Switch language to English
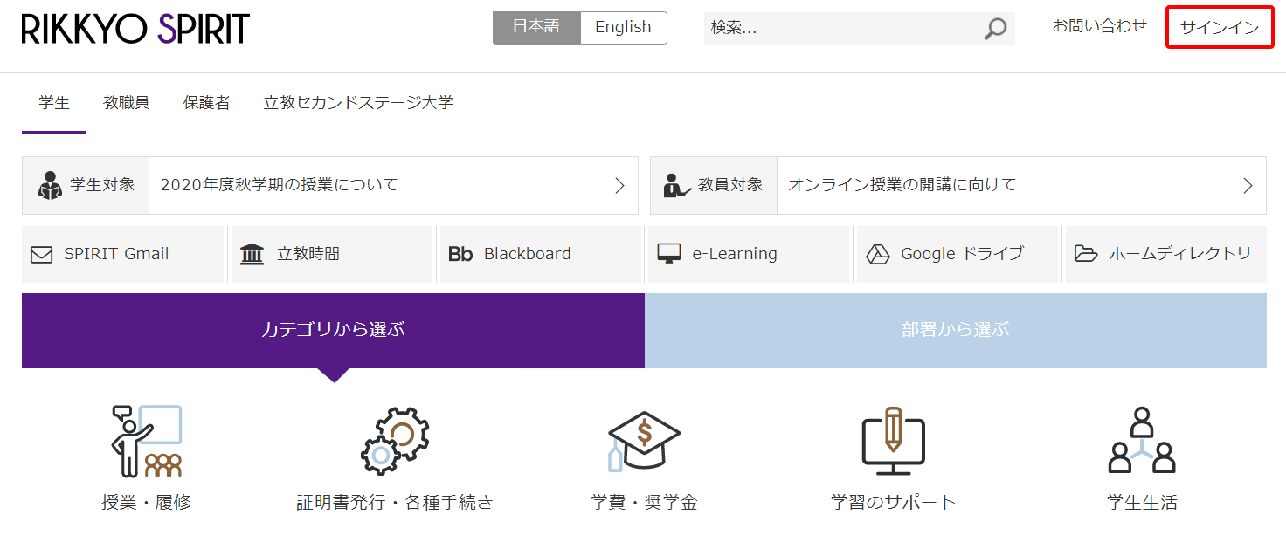 [623, 27]
